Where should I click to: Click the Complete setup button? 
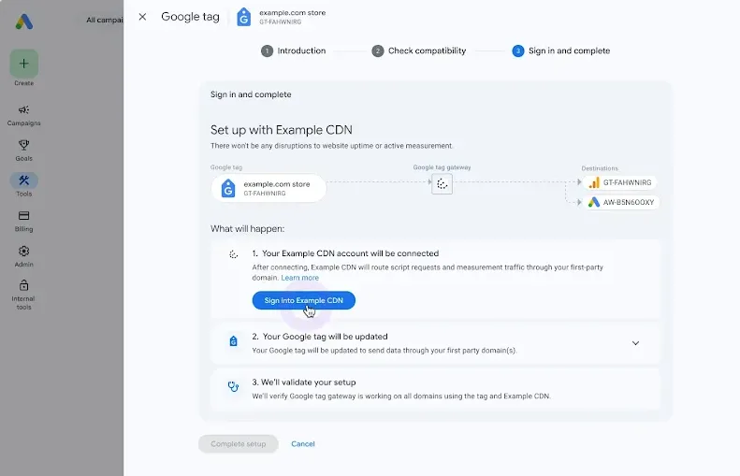click(x=239, y=444)
